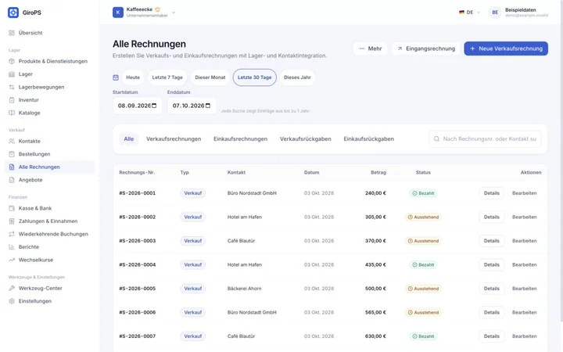Image resolution: width=563 pixels, height=352 pixels.
Task: Click the Lager warehouse icon
Action: coord(12,74)
